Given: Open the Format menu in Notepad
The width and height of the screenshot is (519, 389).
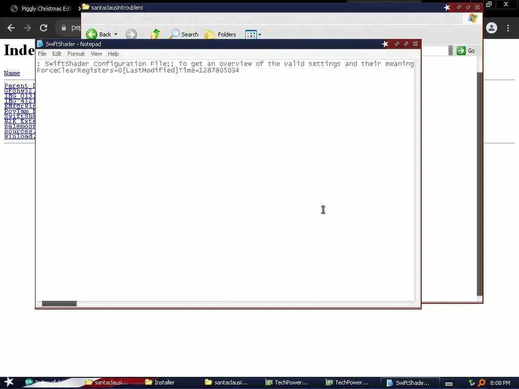Looking at the screenshot, I should click(x=76, y=54).
